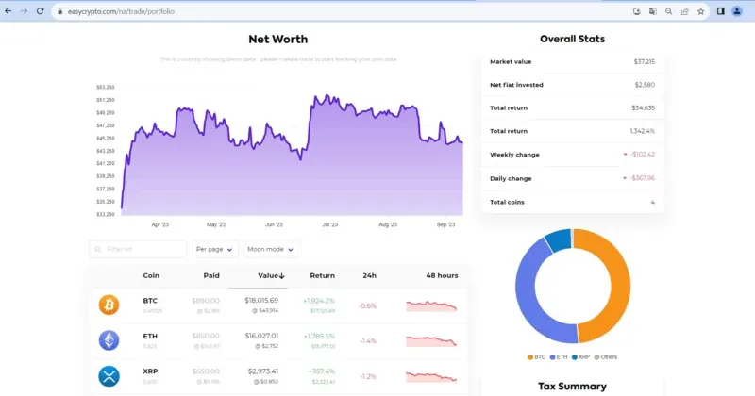Viewport: 755px width, 396px height.
Task: Click XRP return +357.4%
Action: click(322, 371)
